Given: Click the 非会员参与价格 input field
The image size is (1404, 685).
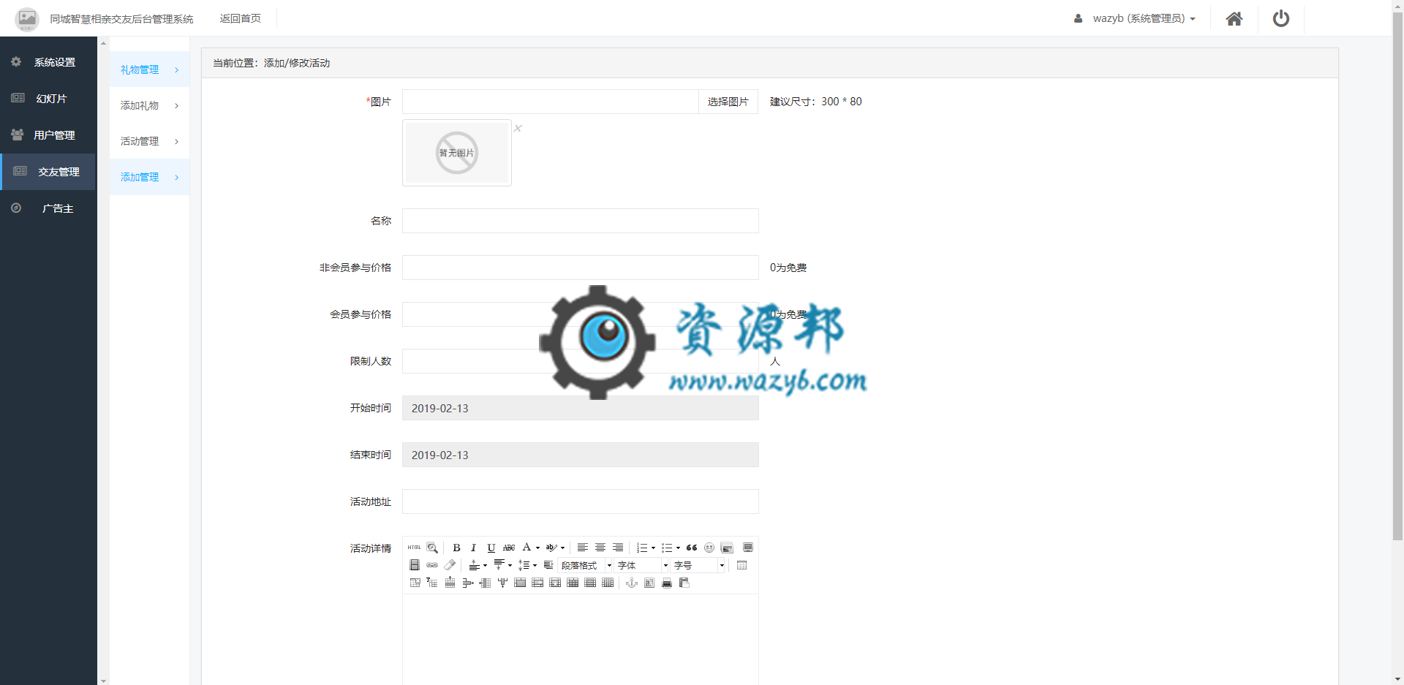Looking at the screenshot, I should 581,268.
